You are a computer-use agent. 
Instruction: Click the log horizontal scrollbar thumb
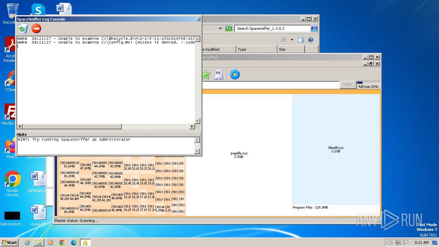(72, 127)
